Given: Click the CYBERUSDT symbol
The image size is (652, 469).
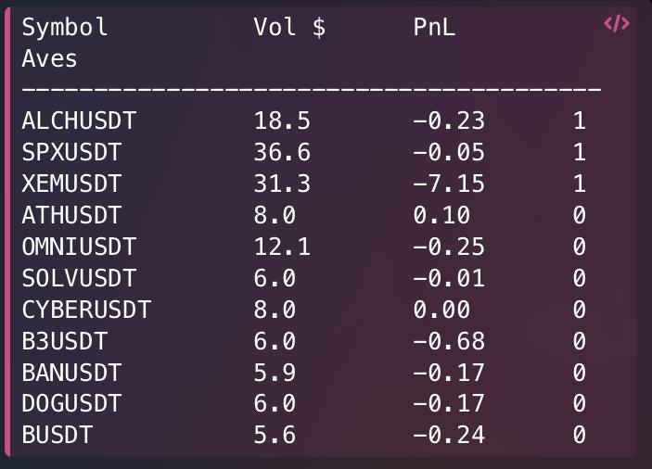Looking at the screenshot, I should coord(86,310).
